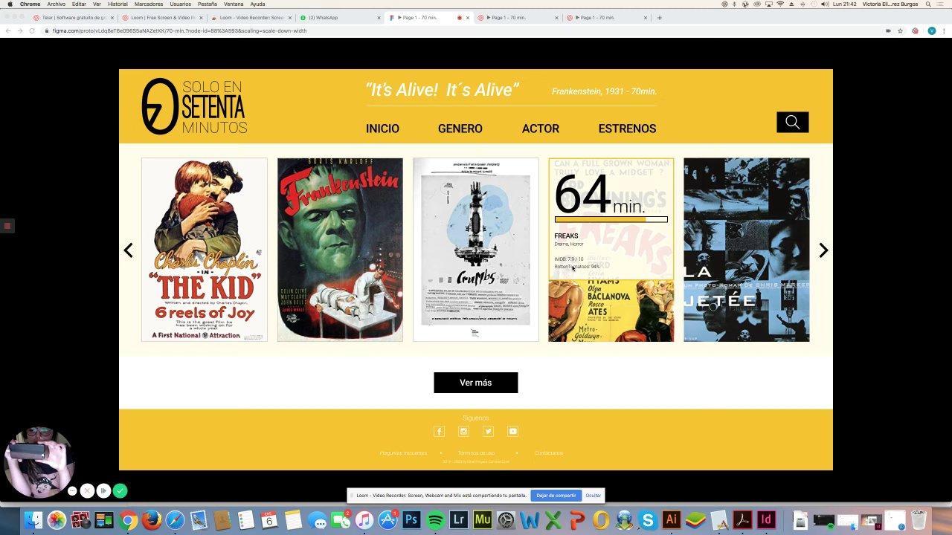Open the ACTOR navigation item
Viewport: 952px width, 535px height.
pyautogui.click(x=541, y=129)
